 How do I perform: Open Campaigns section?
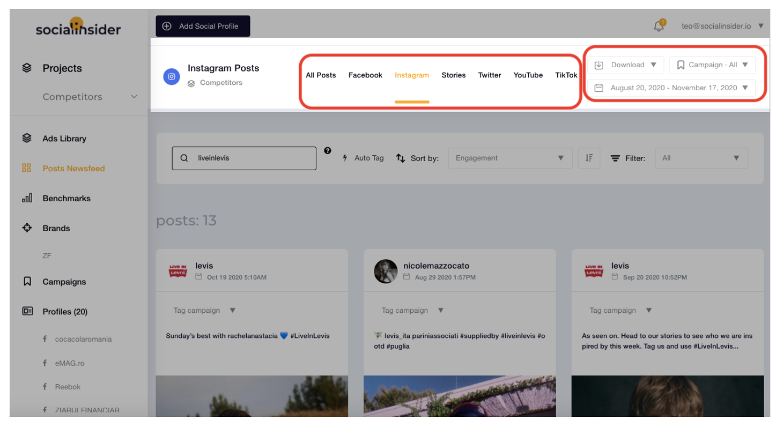coord(64,282)
